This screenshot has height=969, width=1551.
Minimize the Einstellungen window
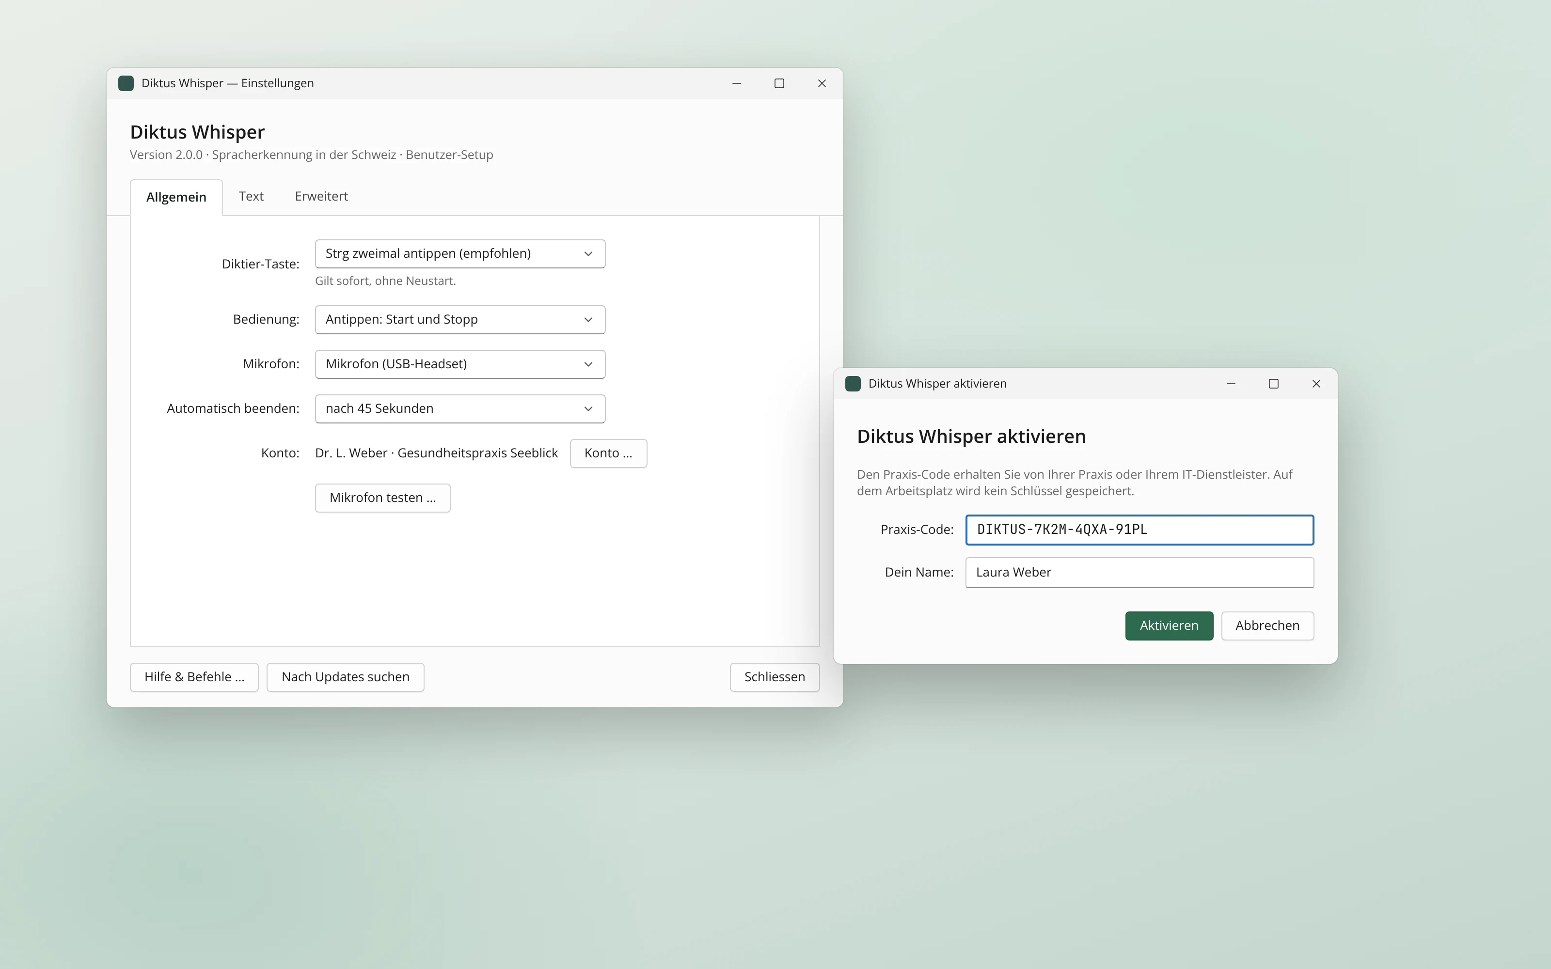click(736, 83)
